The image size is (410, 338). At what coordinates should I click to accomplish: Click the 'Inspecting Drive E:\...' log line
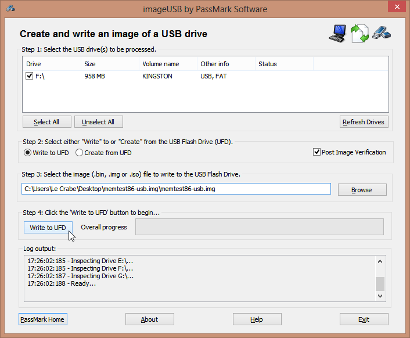[80, 261]
